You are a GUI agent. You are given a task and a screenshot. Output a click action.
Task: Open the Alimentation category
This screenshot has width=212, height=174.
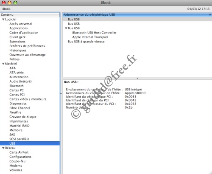point(19,77)
